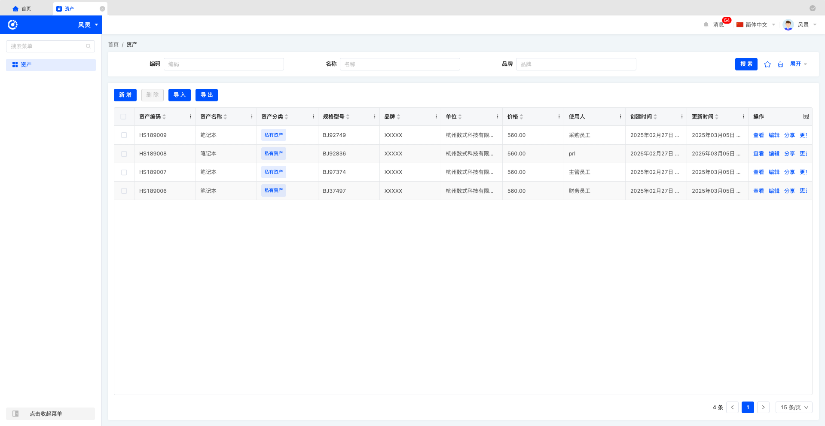Go to next page arrow
Image resolution: width=825 pixels, height=426 pixels.
pos(763,407)
